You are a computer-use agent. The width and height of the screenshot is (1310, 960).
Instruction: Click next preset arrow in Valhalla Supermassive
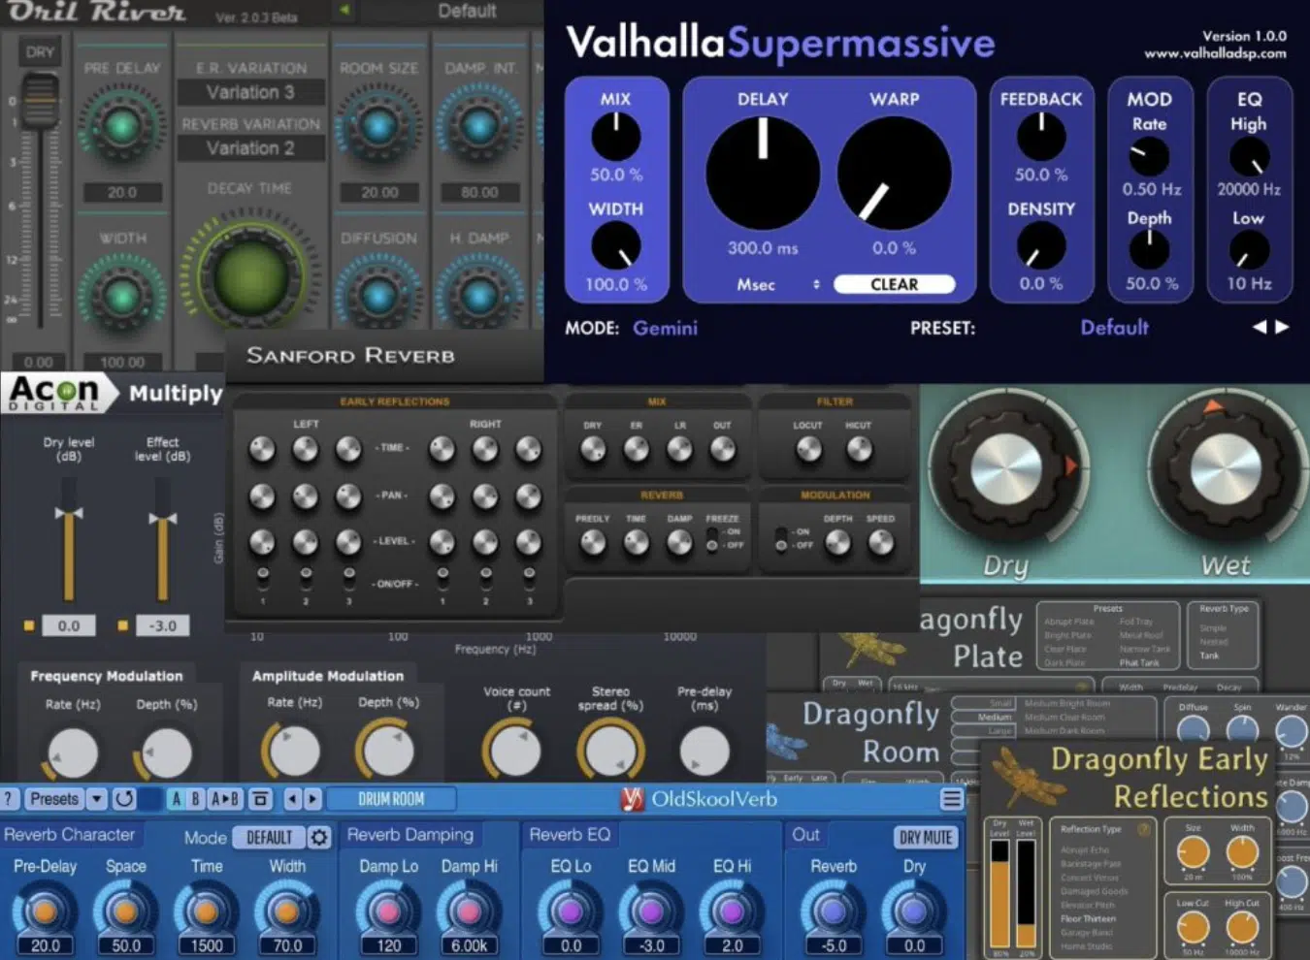1282,328
